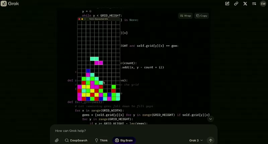
Task: Enable Think mode
Action: tap(101, 140)
